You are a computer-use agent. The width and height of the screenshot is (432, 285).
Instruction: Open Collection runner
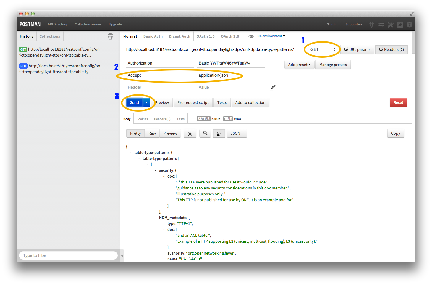pos(88,24)
